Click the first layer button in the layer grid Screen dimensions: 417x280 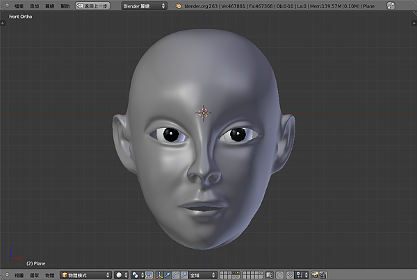(x=222, y=273)
